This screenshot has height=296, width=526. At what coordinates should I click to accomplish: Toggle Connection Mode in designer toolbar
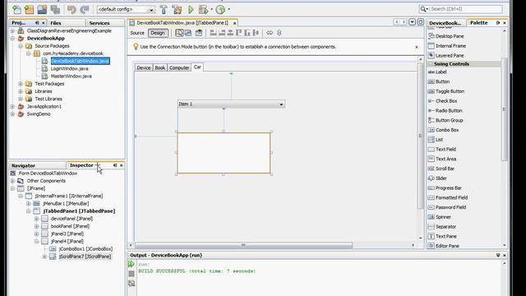pos(188,33)
